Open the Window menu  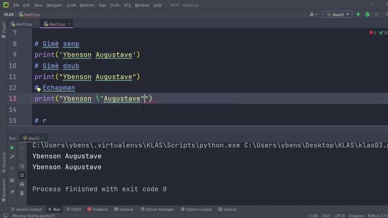142,5
